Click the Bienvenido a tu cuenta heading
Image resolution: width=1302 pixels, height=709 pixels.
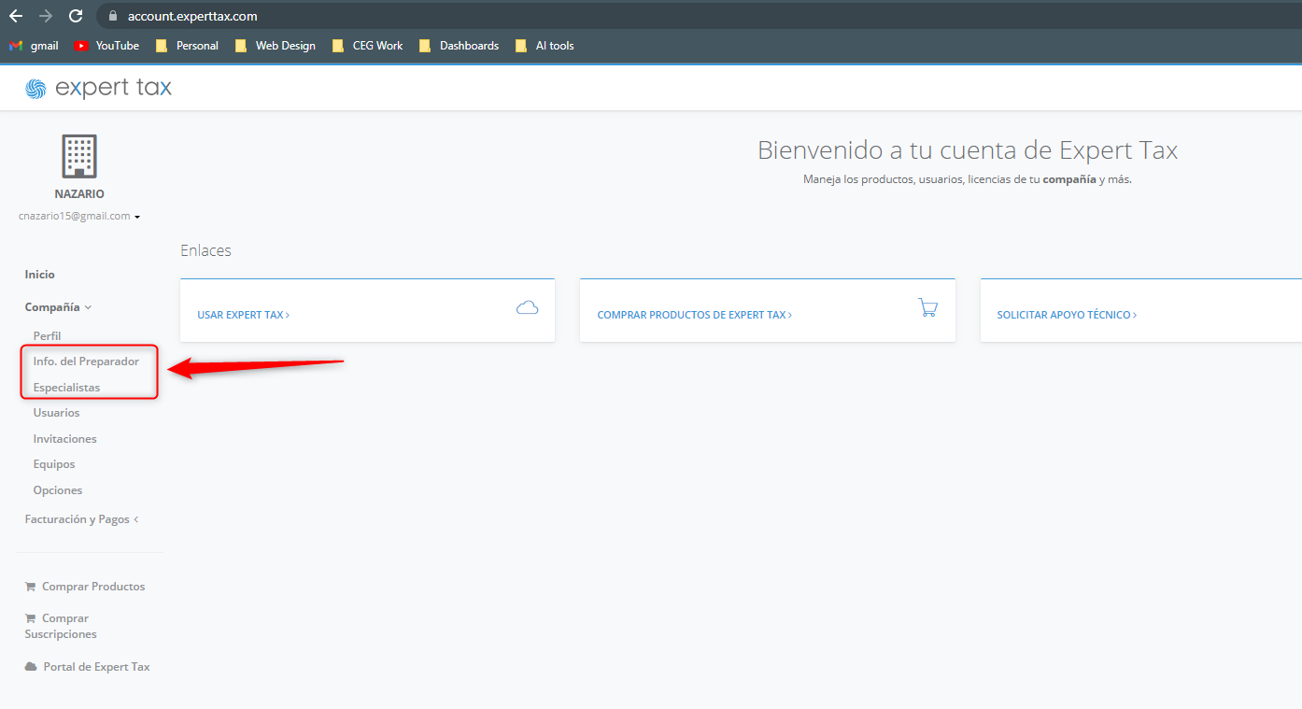pyautogui.click(x=968, y=149)
